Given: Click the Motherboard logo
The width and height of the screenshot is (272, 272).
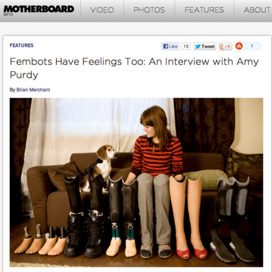Looking at the screenshot, I should click(x=39, y=9).
